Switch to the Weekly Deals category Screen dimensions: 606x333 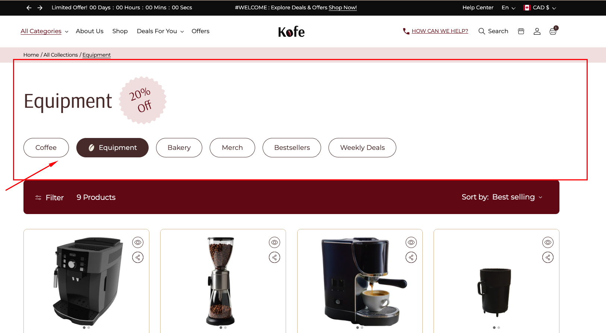tap(362, 148)
